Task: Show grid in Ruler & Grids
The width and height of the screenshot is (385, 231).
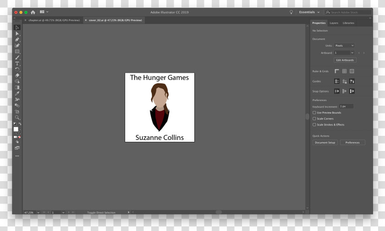Action: [x=345, y=71]
